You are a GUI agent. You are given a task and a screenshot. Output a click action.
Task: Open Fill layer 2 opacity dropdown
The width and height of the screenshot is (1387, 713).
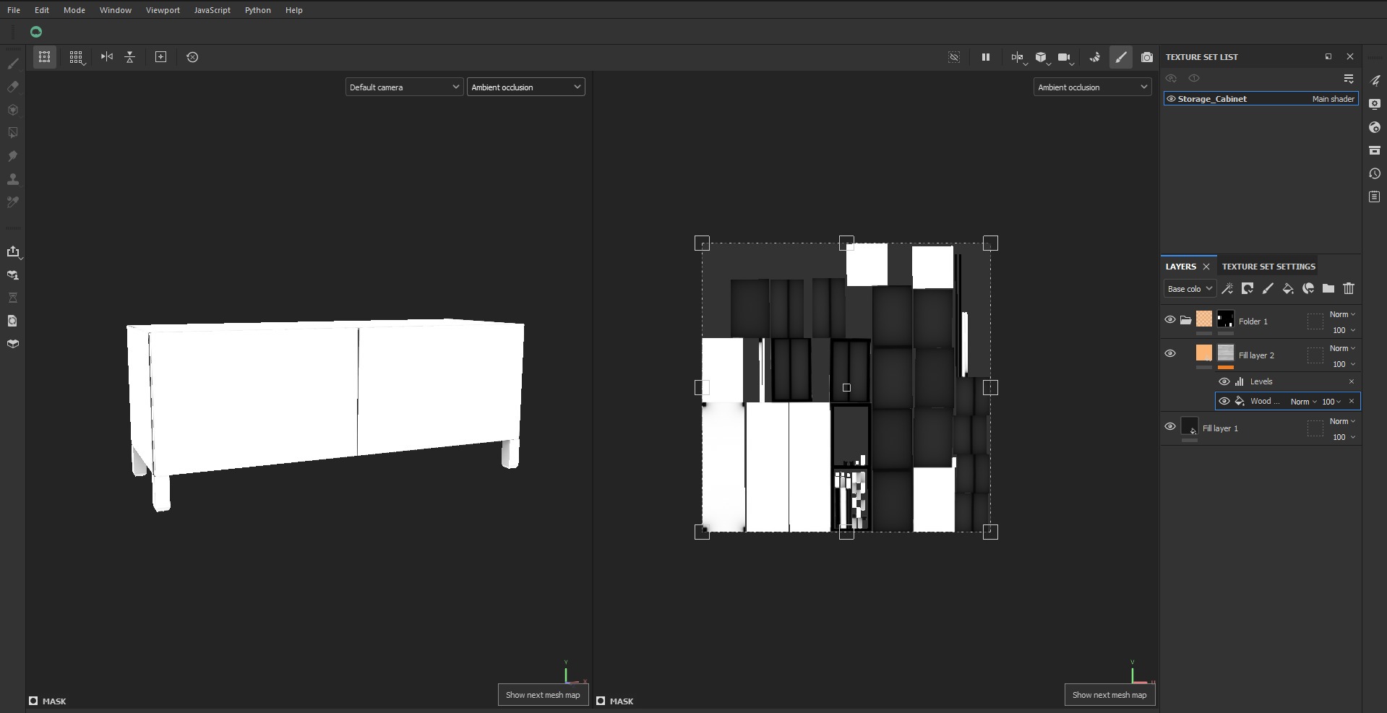1344,364
